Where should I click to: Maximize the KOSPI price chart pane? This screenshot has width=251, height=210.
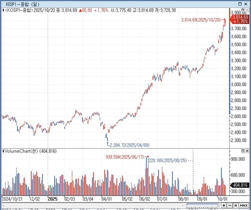coord(243,10)
